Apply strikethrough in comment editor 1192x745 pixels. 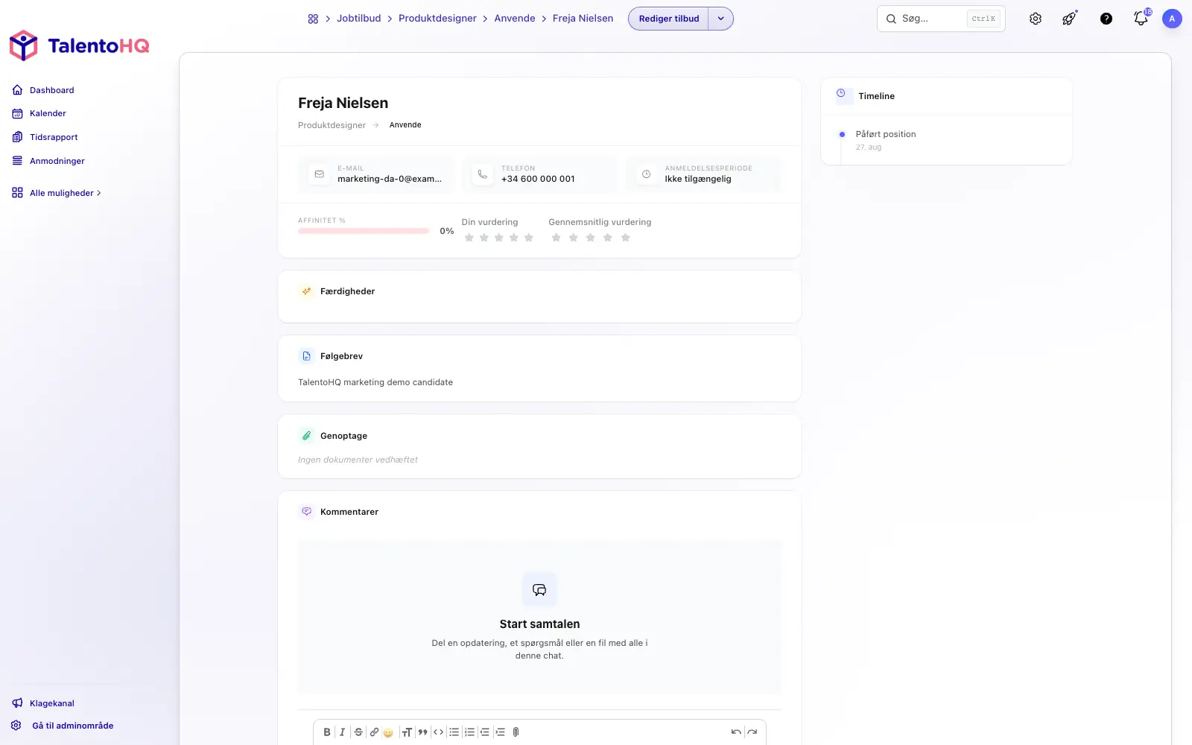[358, 732]
